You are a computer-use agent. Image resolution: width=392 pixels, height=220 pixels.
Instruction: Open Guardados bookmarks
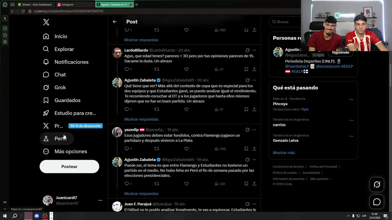(x=62, y=100)
